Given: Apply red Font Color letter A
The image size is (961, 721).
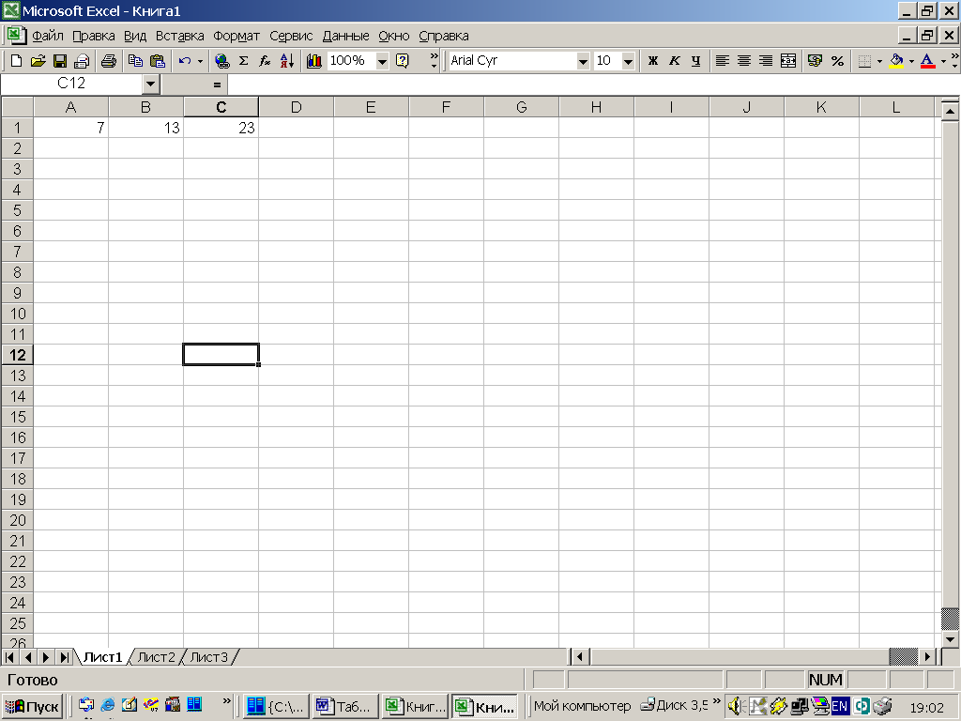Looking at the screenshot, I should coord(928,61).
